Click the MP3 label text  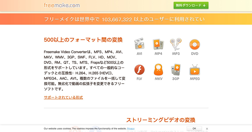(176, 54)
